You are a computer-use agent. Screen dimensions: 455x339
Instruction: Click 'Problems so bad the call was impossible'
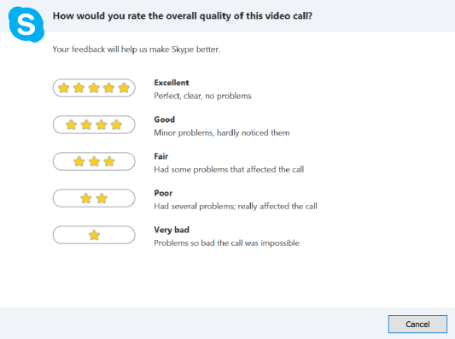click(x=226, y=243)
